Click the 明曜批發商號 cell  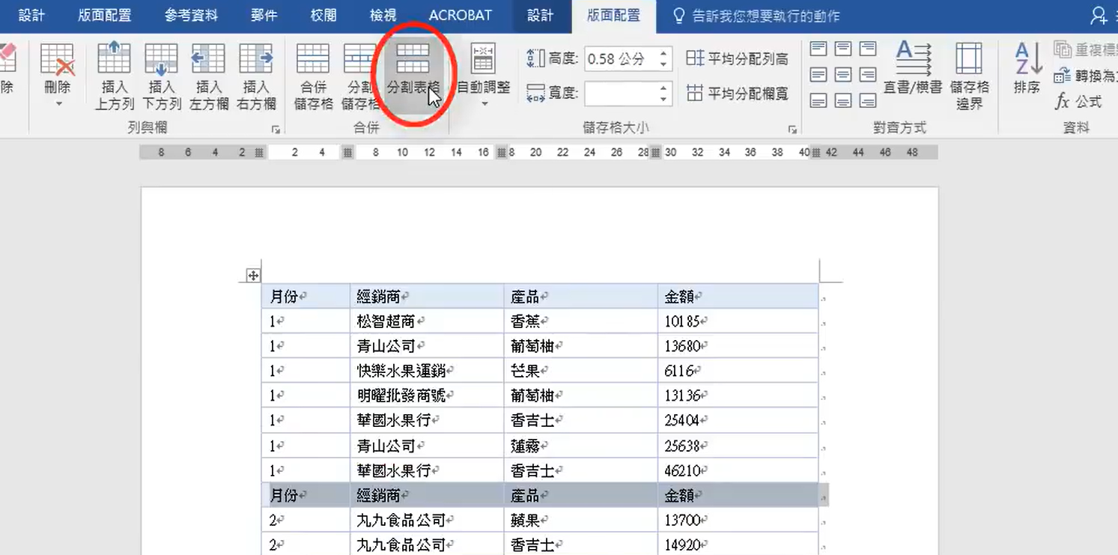coord(427,395)
